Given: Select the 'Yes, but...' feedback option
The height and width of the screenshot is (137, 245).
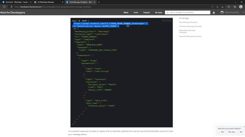Looking at the screenshot, I should (231, 132).
